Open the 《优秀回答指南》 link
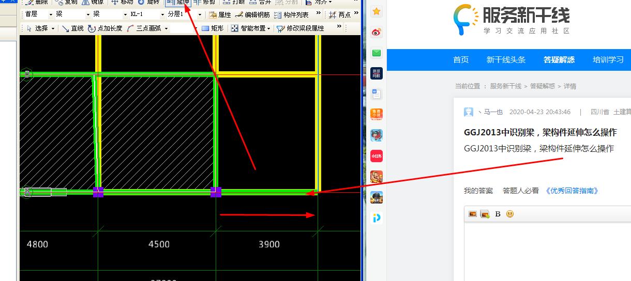This screenshot has width=631, height=281. (x=572, y=191)
